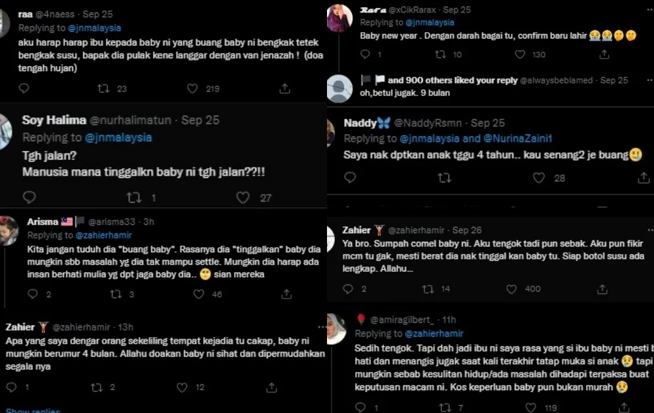Open Rara's purple-haired profile picture
The image size is (654, 413).
[339, 18]
